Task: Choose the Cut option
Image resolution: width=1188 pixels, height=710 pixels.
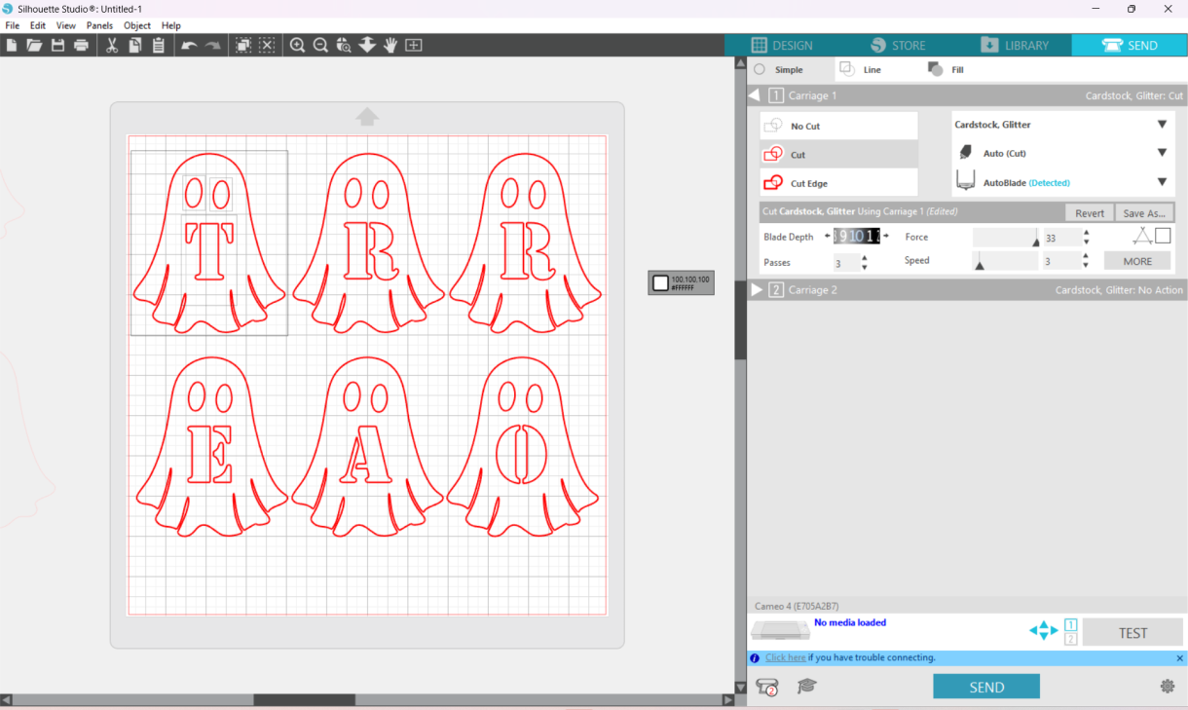Action: [838, 154]
